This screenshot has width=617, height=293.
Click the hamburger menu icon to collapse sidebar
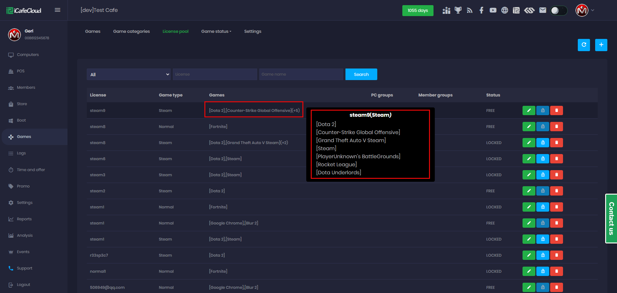pyautogui.click(x=58, y=10)
